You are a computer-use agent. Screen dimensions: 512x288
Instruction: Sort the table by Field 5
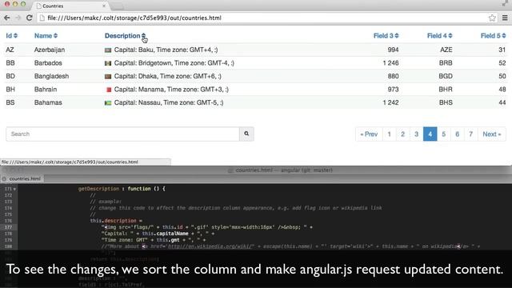[x=493, y=35]
